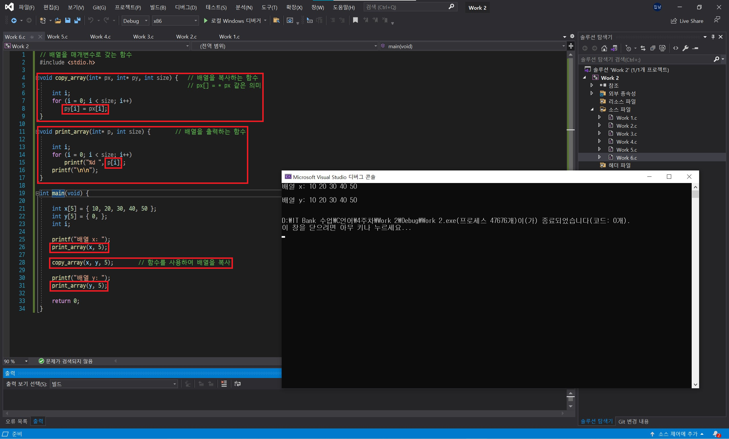This screenshot has width=729, height=439.
Task: Click 소스 제어에 추가 in status bar
Action: click(677, 434)
